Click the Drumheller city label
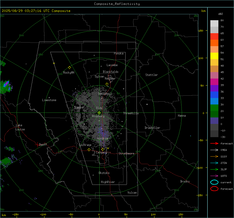 (x=152, y=128)
